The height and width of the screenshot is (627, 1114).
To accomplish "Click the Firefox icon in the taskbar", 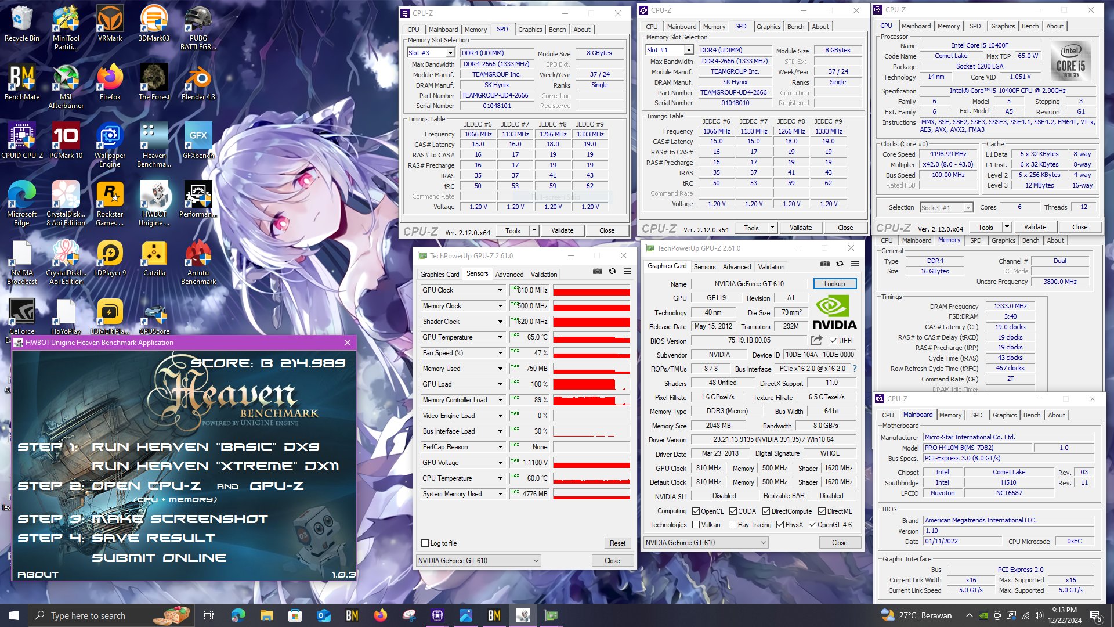I will point(381,615).
